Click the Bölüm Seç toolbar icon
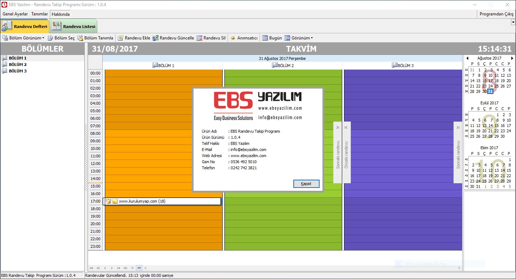The width and height of the screenshot is (516, 279). [51, 38]
